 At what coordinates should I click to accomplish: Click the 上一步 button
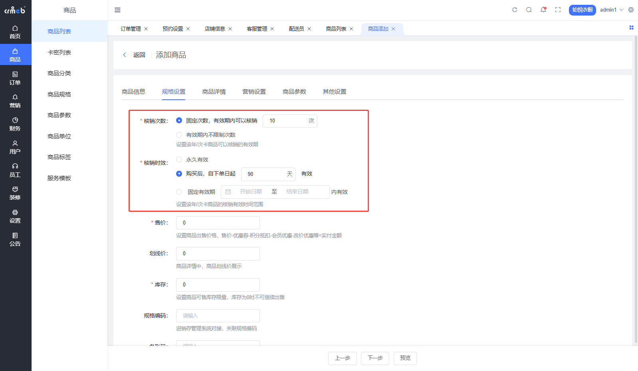coord(343,358)
